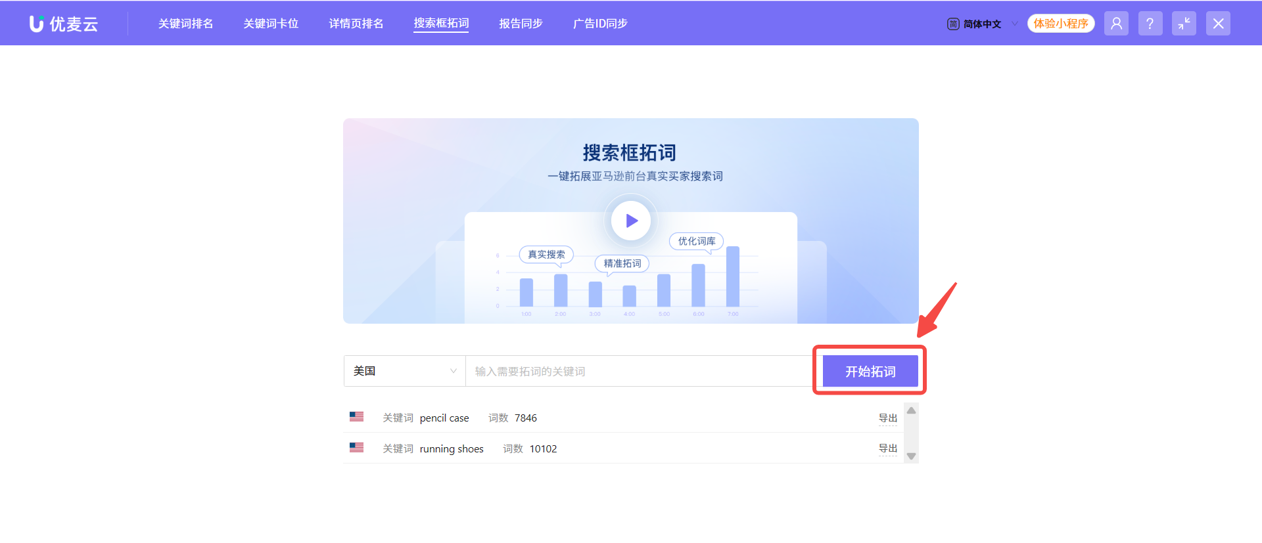
Task: Click the shrink window icon
Action: click(x=1184, y=24)
